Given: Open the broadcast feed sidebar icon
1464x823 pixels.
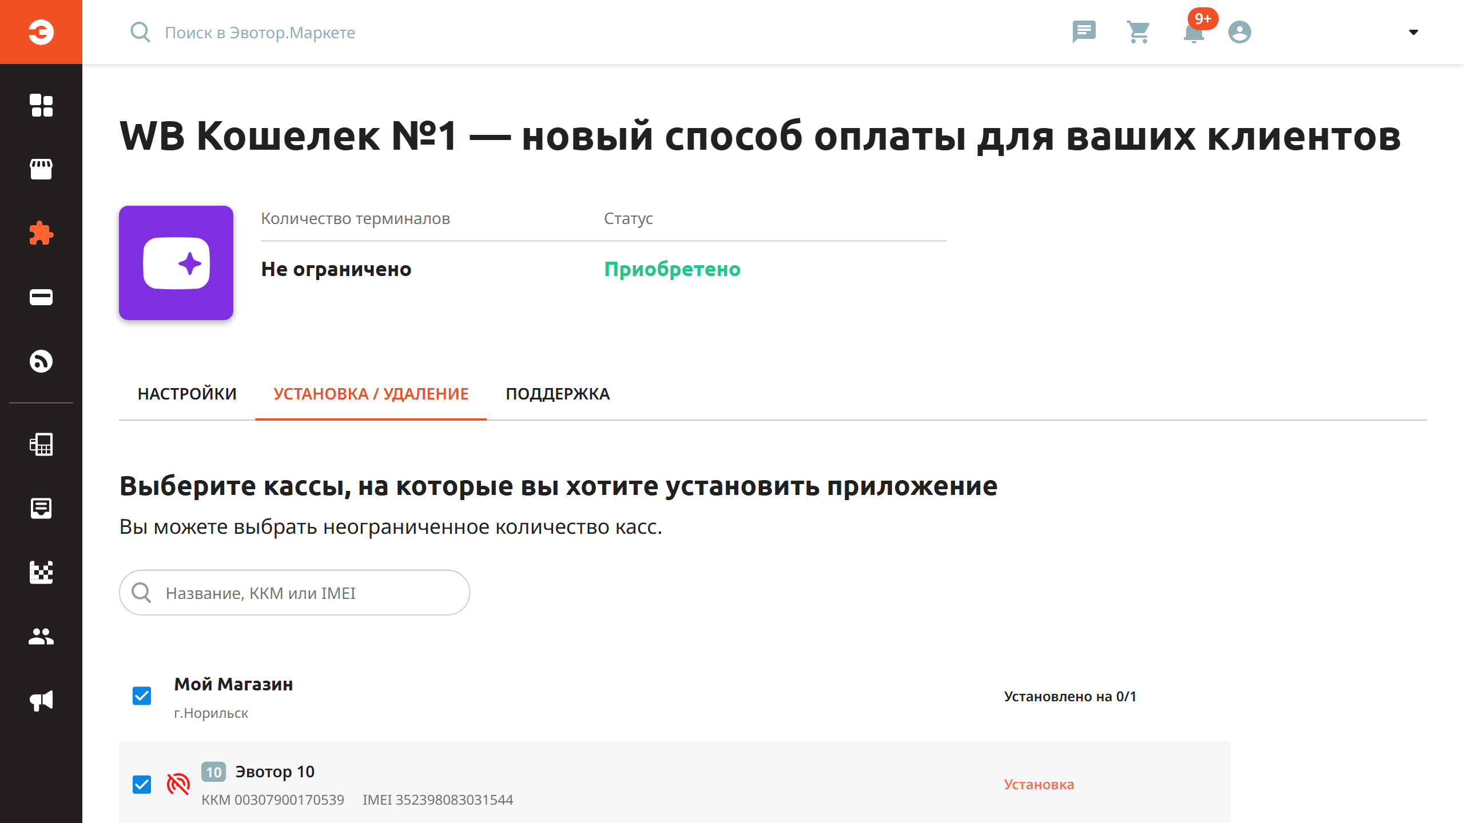Looking at the screenshot, I should click(41, 361).
